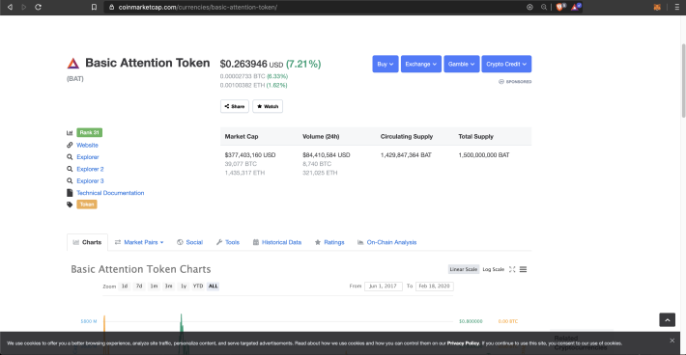Click the bookmark icon in address bar
The image size is (686, 355).
[94, 7]
